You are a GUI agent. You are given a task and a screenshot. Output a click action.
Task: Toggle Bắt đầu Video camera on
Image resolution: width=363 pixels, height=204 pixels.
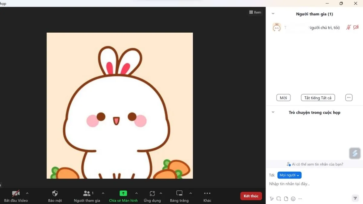pos(16,196)
